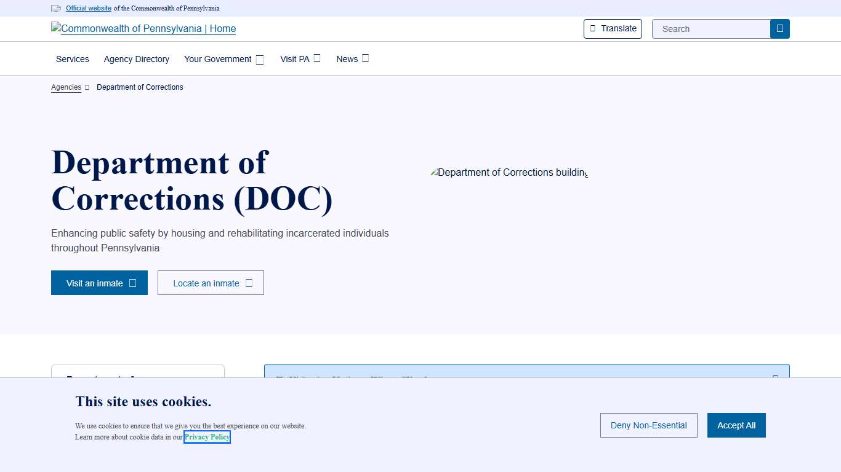Click the globe icon in Translate button
Viewport: 841px width, 472px height.
[593, 28]
